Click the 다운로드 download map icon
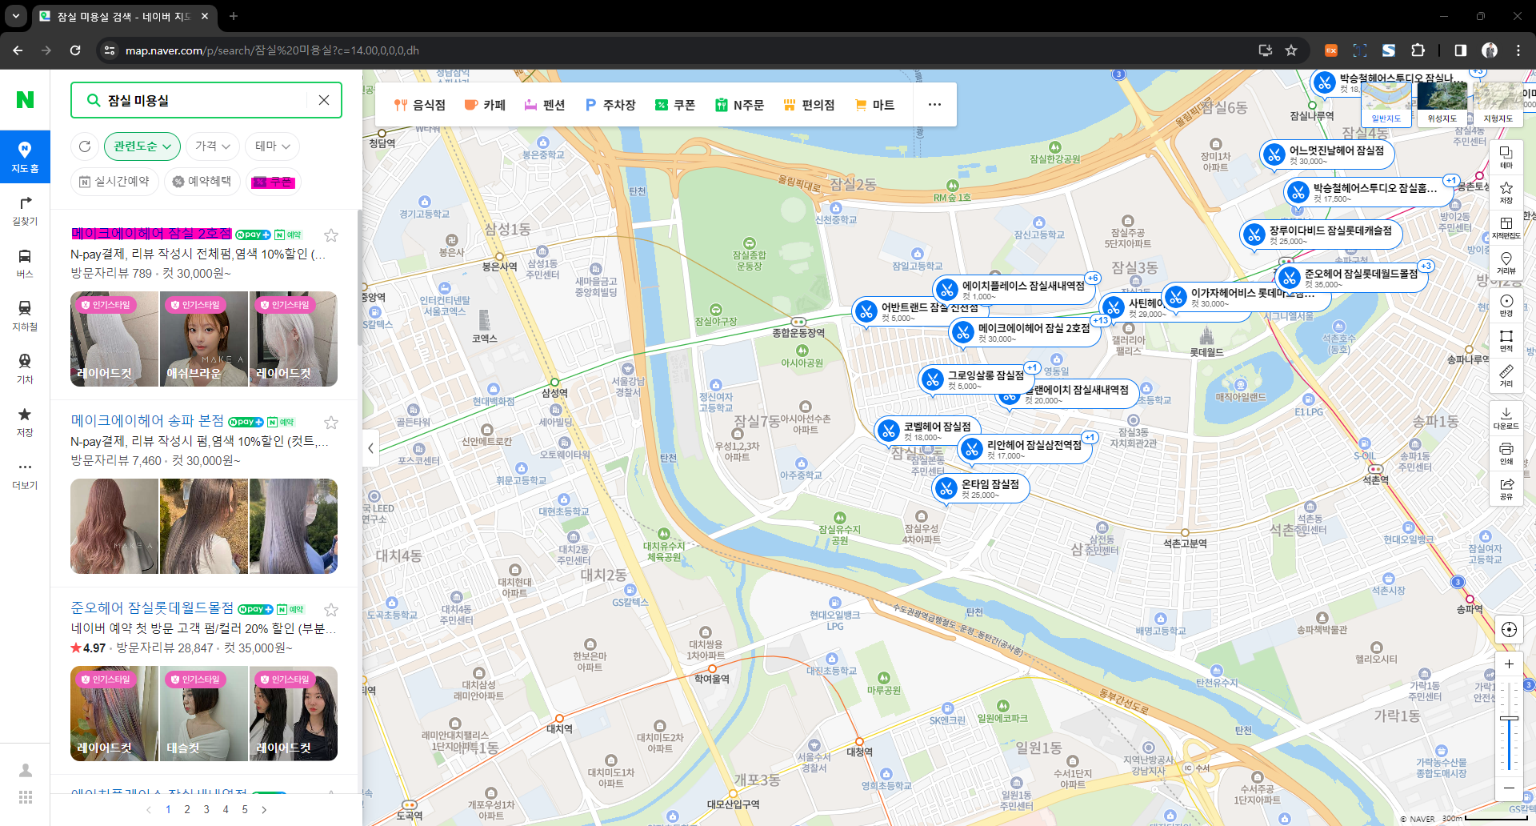 point(1506,418)
